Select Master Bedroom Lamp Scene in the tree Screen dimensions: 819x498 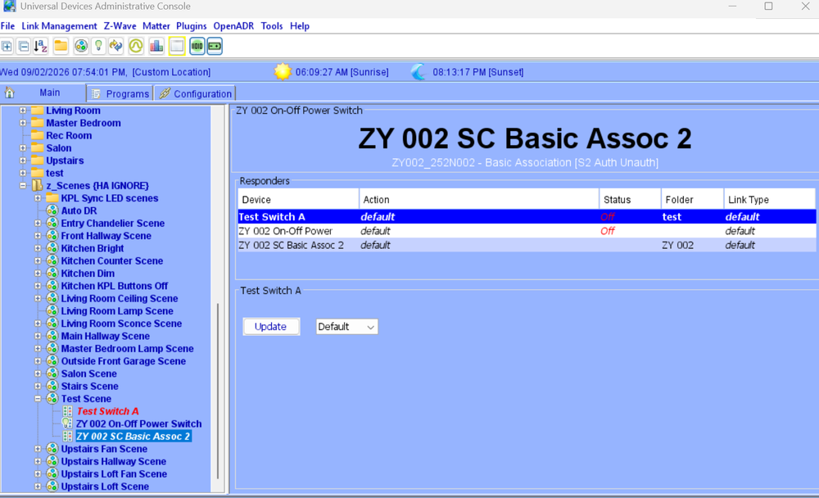(x=128, y=349)
